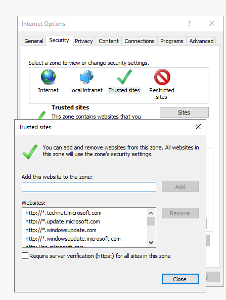Click the Remove button for websites

(180, 213)
